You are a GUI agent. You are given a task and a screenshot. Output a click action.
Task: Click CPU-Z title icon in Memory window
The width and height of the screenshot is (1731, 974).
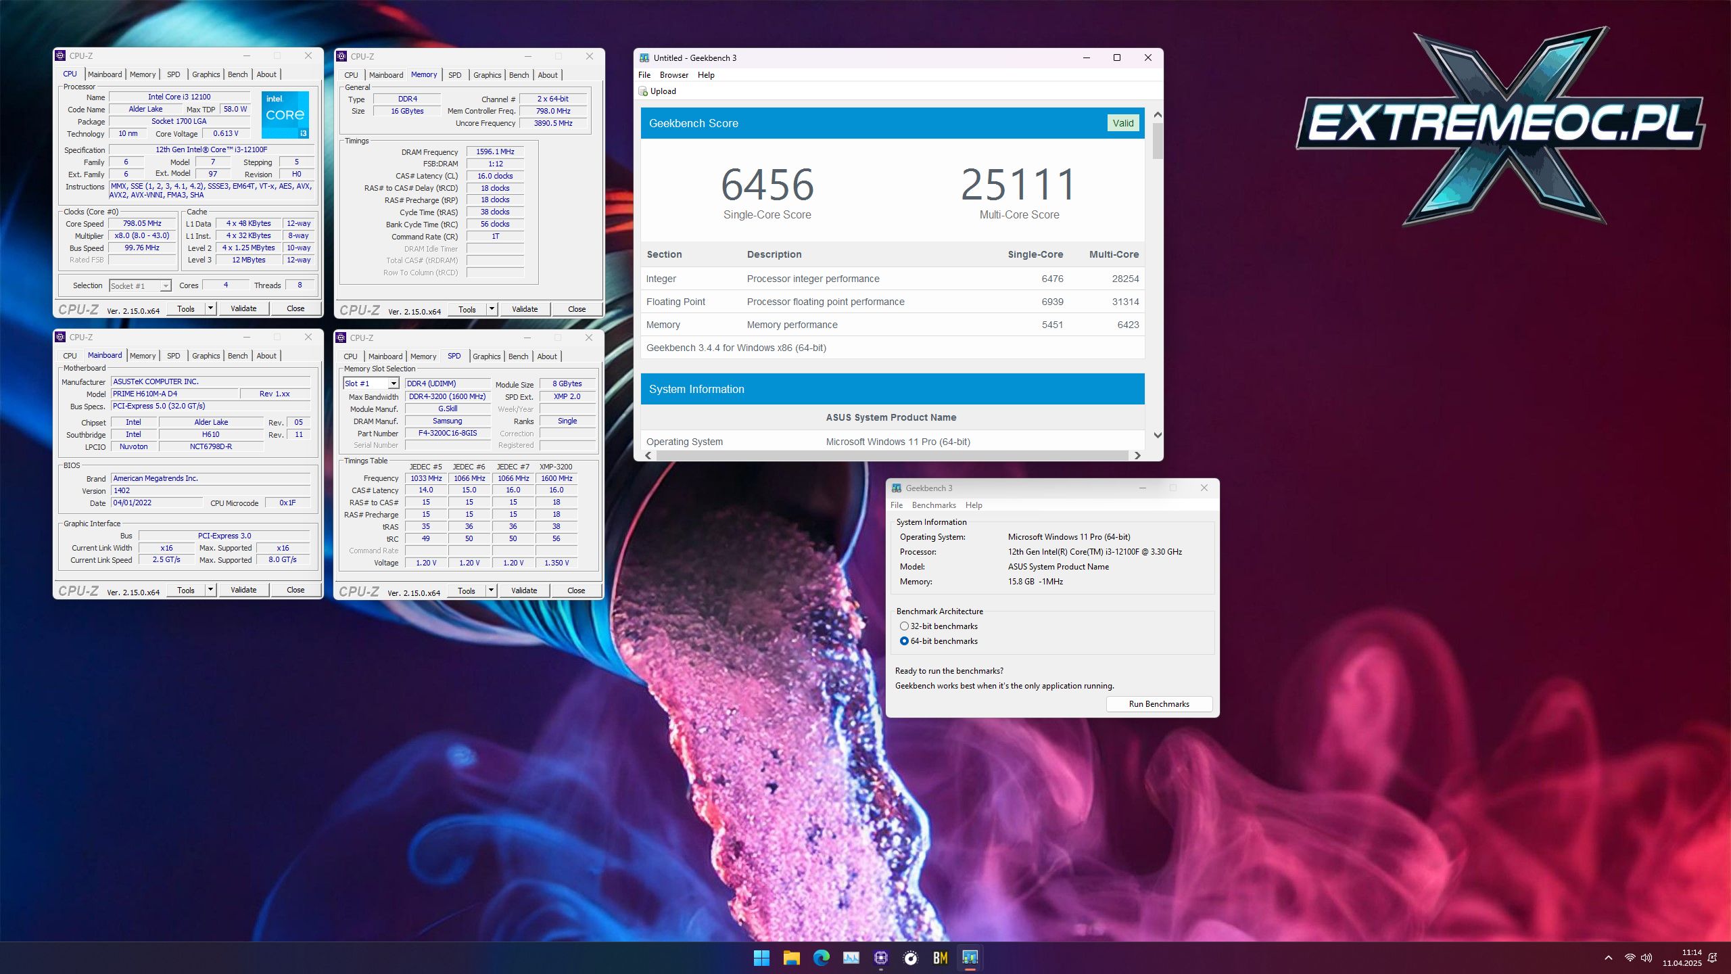point(341,57)
